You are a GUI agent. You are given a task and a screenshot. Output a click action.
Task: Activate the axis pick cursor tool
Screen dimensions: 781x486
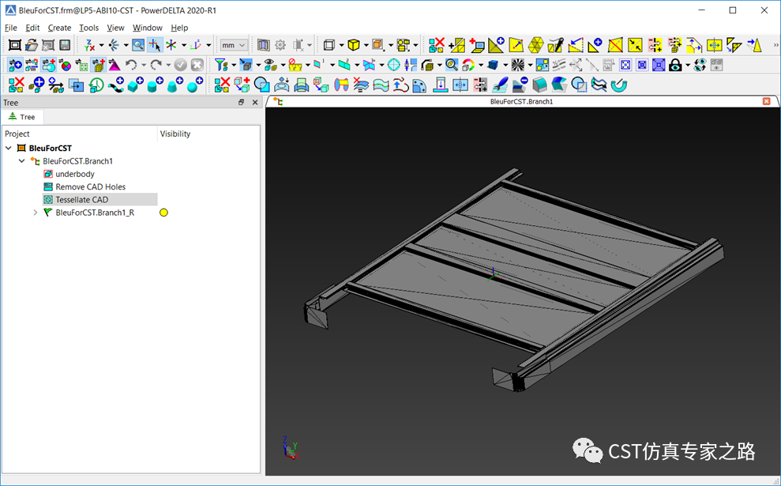tap(155, 45)
